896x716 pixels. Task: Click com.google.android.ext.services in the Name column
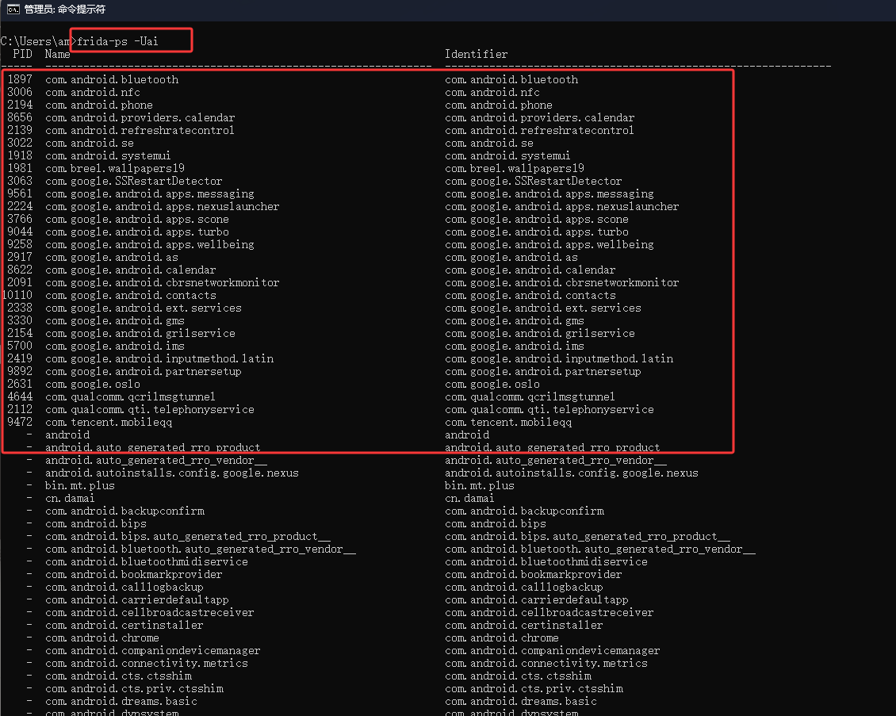coord(144,308)
